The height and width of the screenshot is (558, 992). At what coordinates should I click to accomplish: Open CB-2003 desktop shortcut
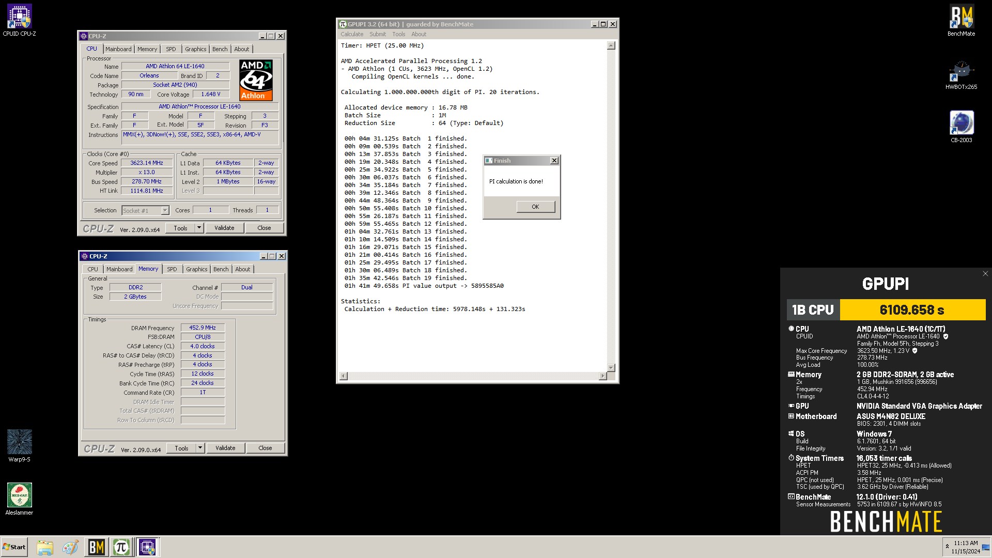click(x=961, y=127)
